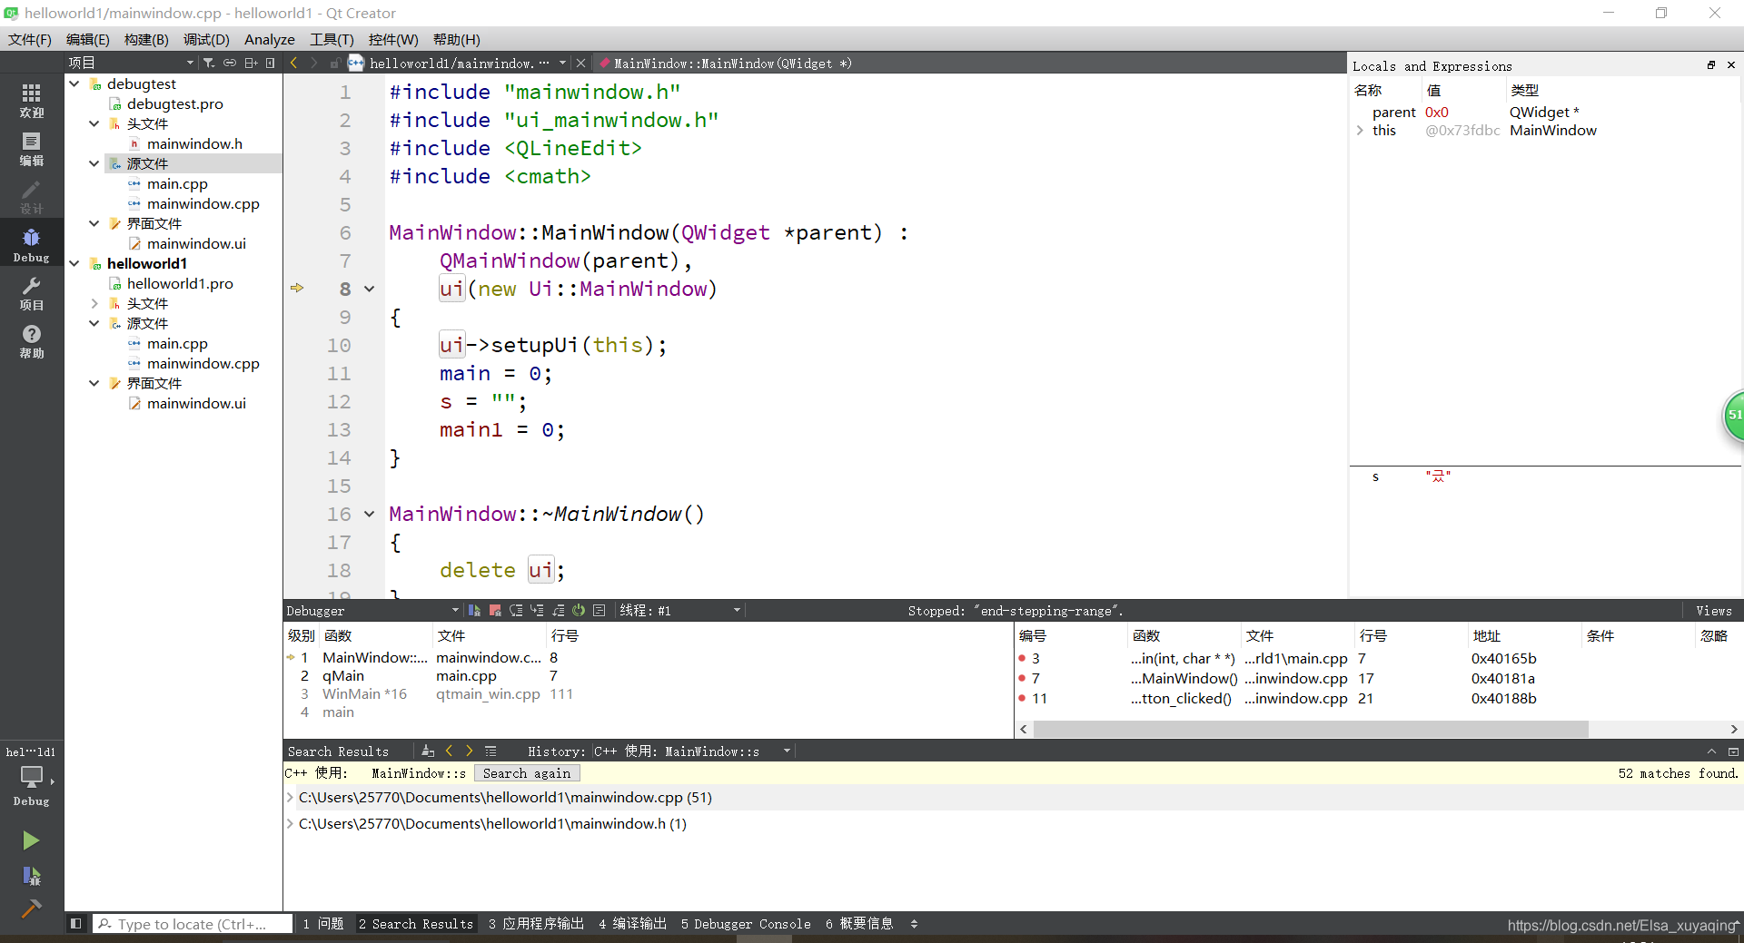Screen dimensions: 1744x943
Task: Toggle the left sidebar visibility button
Action: click(x=76, y=923)
